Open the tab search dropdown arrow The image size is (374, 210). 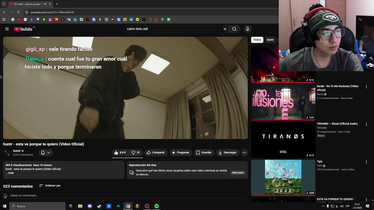click(x=4, y=4)
